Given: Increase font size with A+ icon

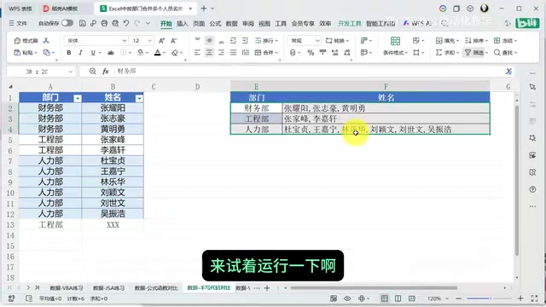Looking at the screenshot, I should pyautogui.click(x=161, y=41).
